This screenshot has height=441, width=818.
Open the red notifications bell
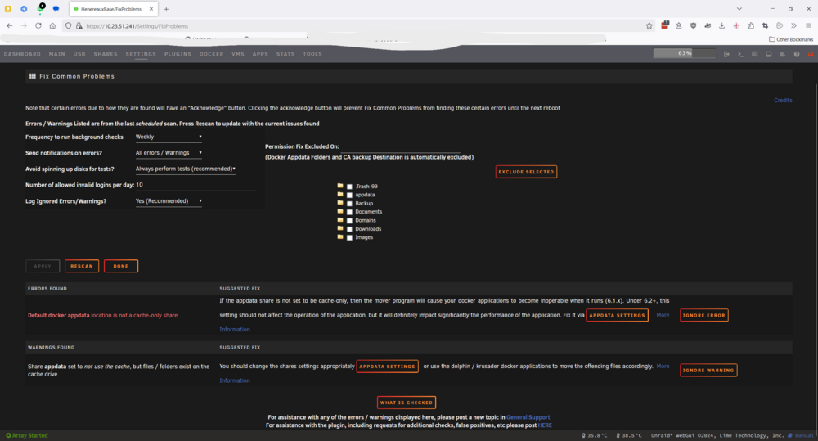tap(811, 54)
